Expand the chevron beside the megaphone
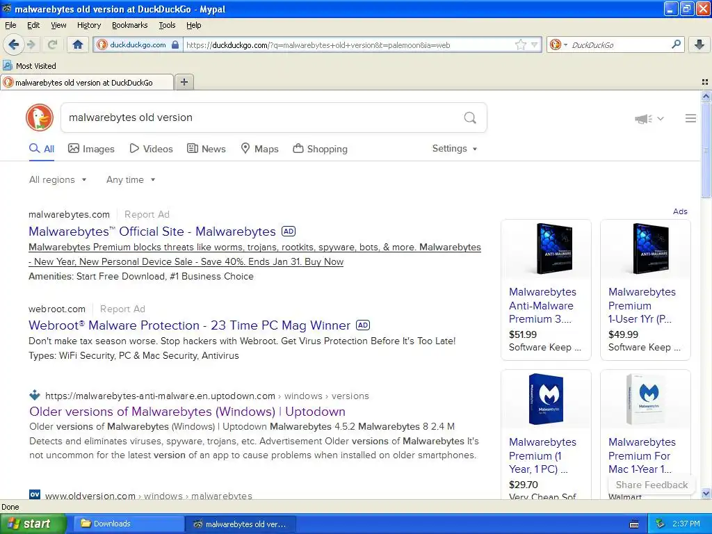This screenshot has height=534, width=712. pos(661,118)
